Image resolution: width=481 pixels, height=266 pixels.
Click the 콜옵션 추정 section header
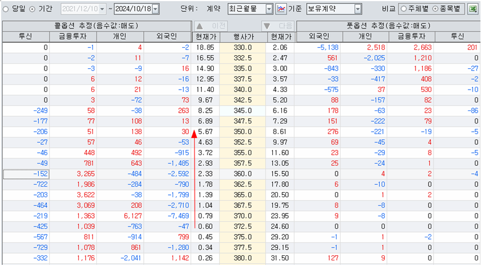pos(96,26)
